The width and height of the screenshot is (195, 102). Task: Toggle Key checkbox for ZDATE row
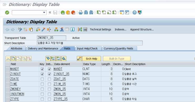42,79
